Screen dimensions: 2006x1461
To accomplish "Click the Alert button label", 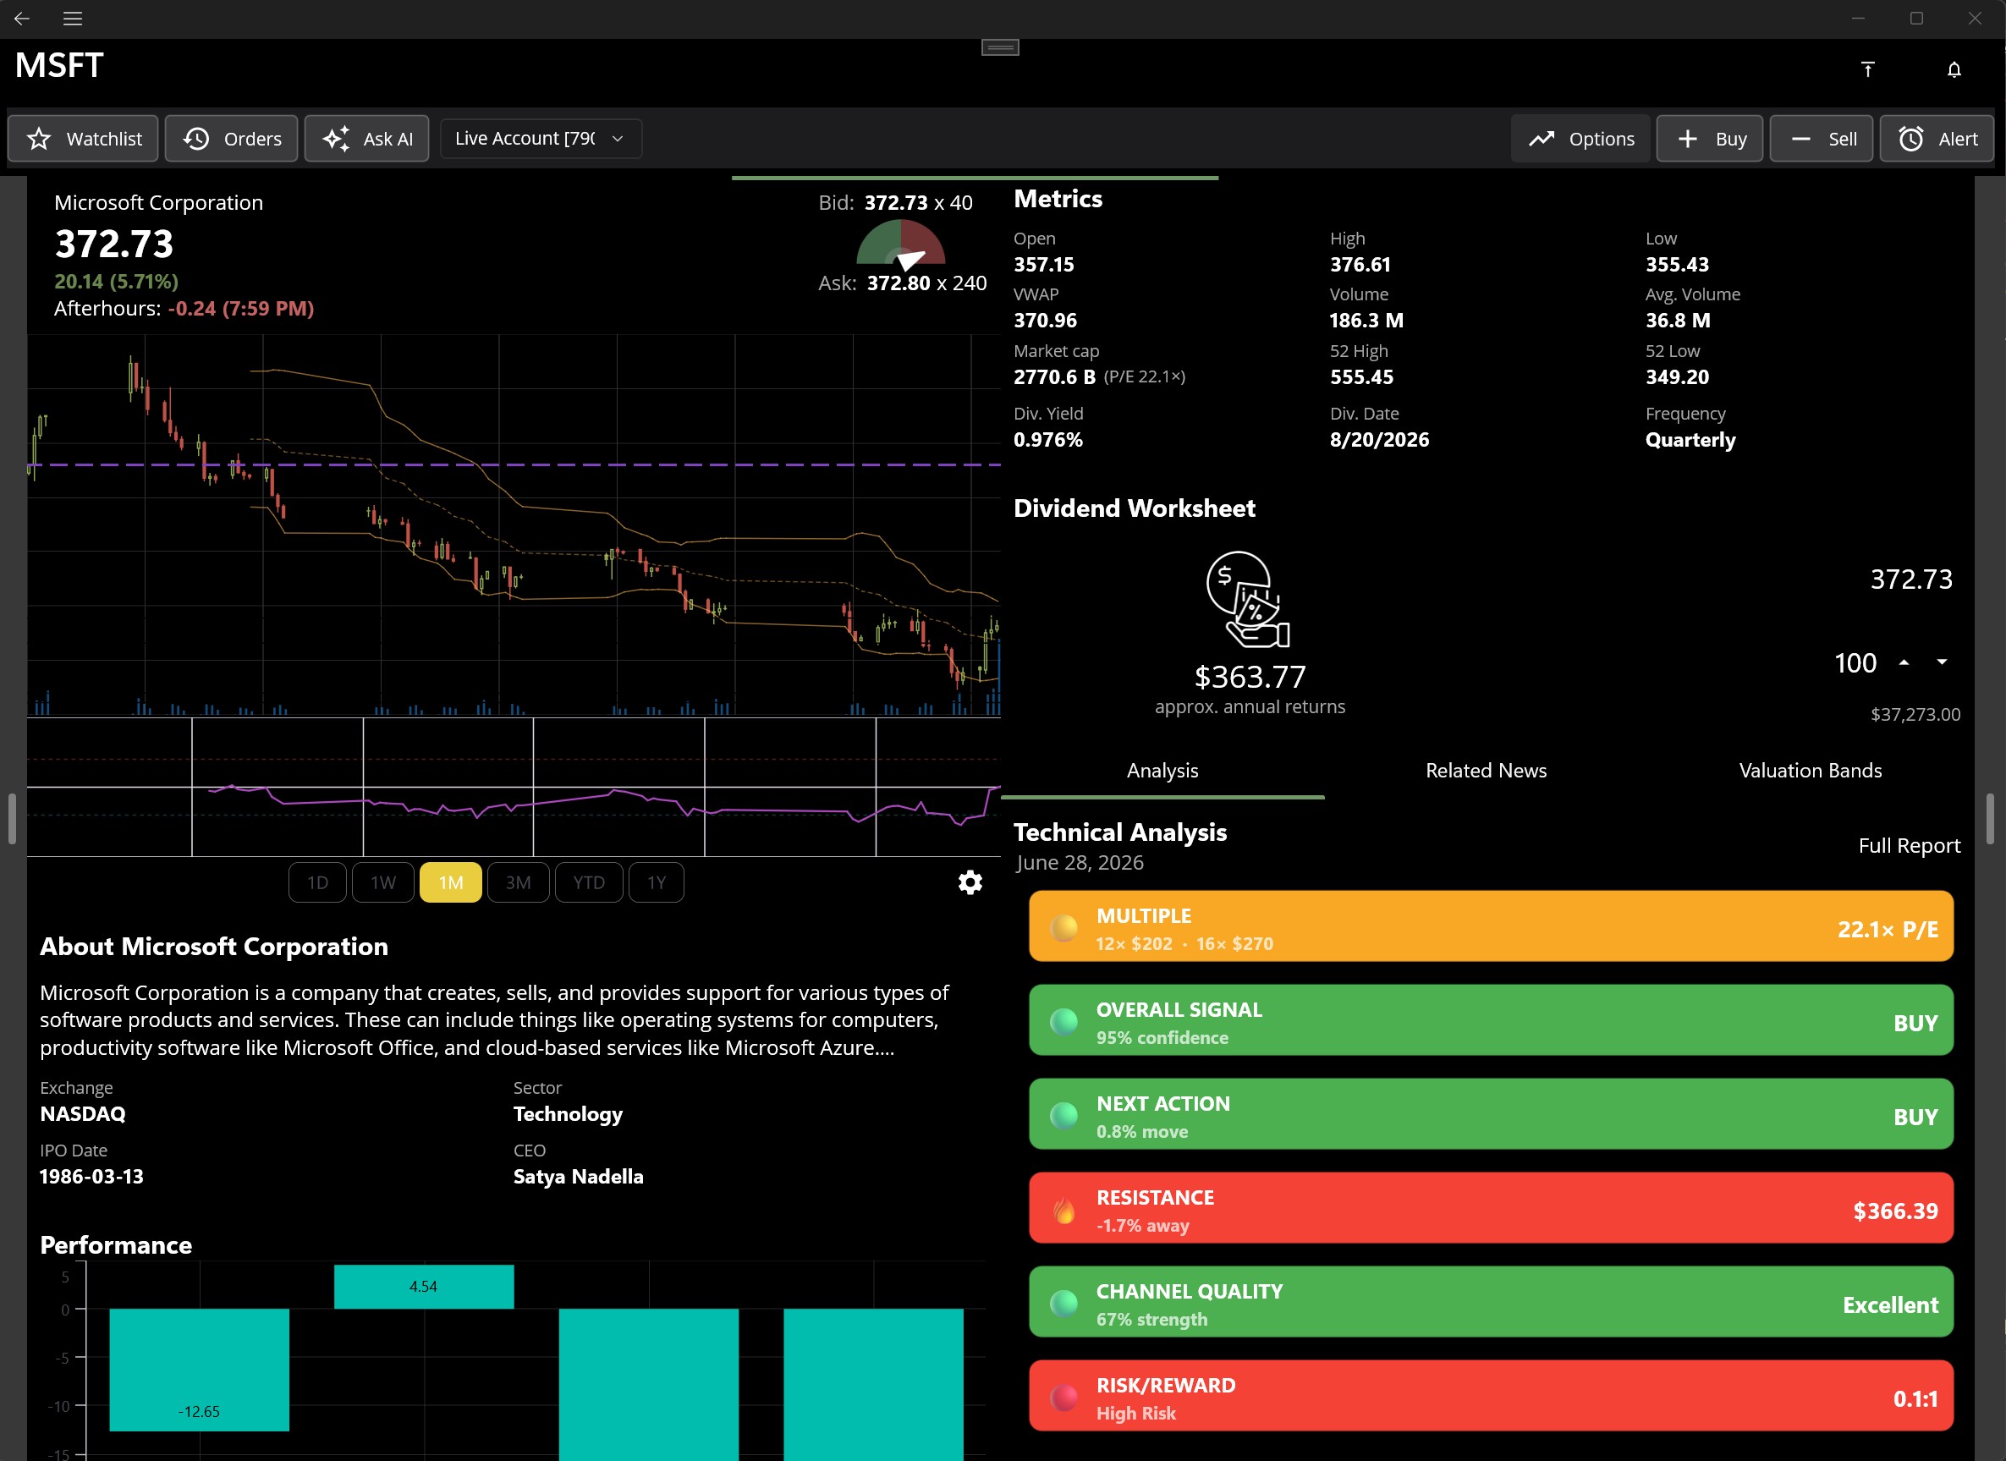I will [x=1959, y=139].
